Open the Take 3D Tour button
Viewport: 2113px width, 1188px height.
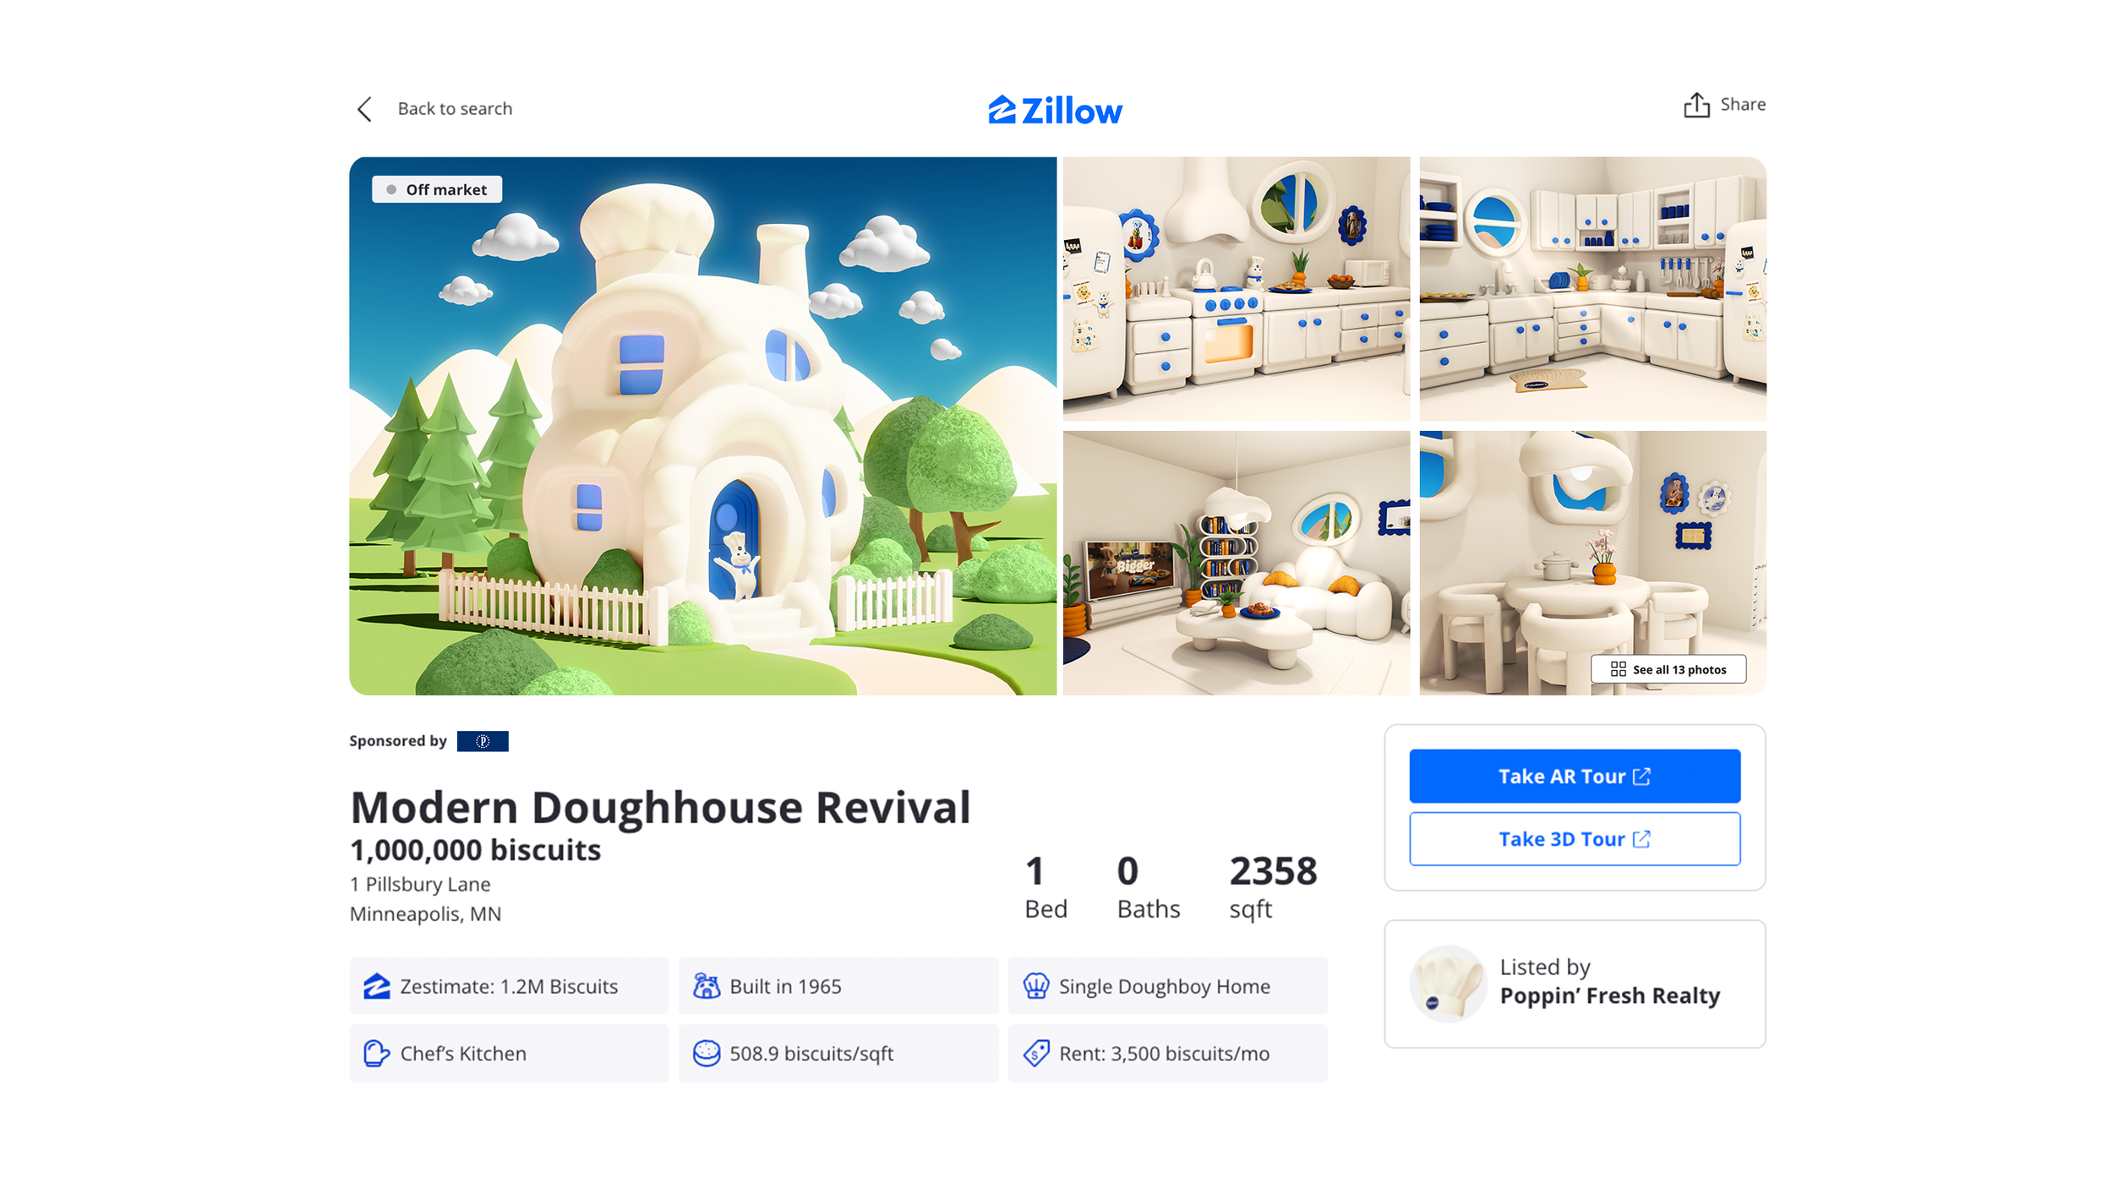1575,839
